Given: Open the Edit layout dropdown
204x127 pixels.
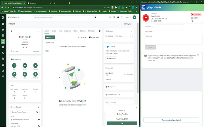Looking at the screenshot, I should click(x=128, y=24).
